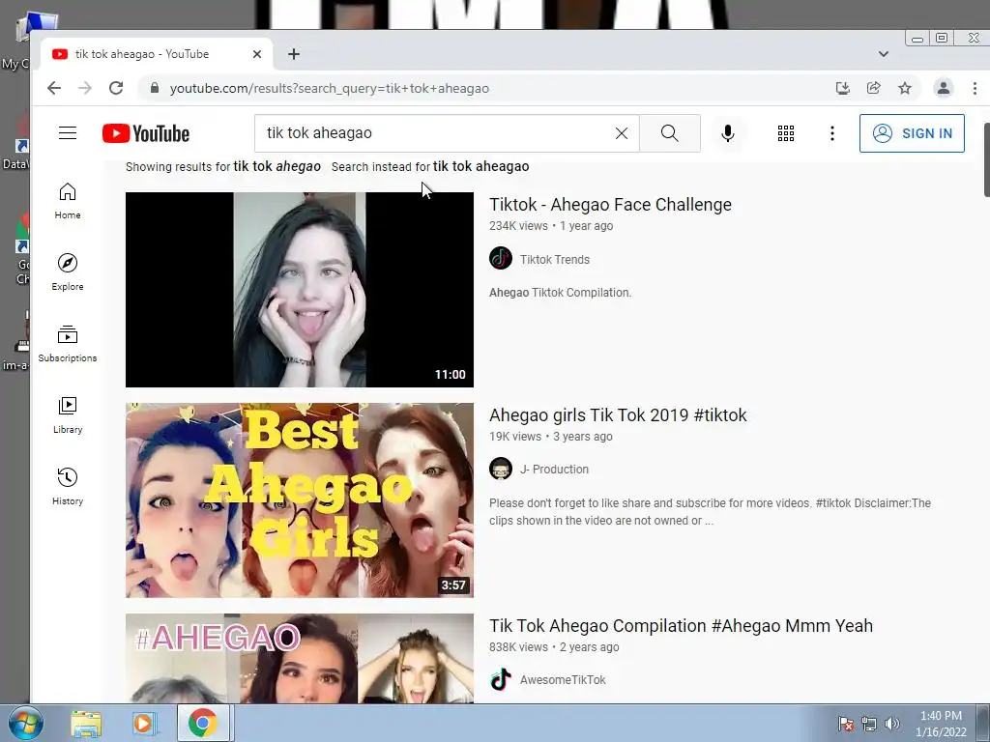The width and height of the screenshot is (990, 742).
Task: Click the browser forward arrow
Action: (85, 88)
